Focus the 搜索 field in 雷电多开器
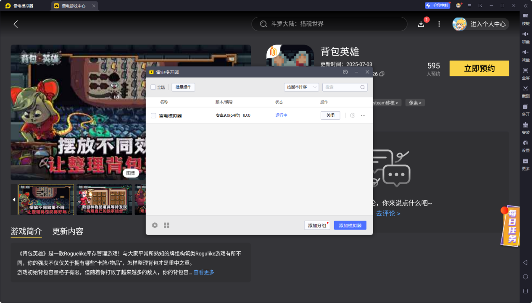Viewport: 532px width, 303px height. click(345, 87)
